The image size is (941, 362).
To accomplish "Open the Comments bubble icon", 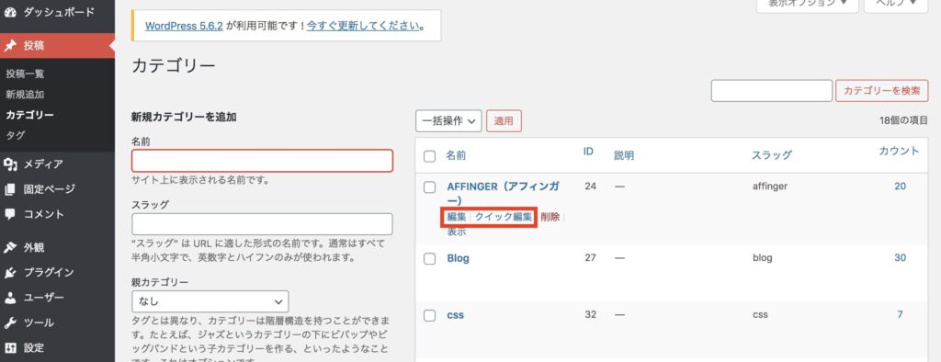I will [9, 214].
